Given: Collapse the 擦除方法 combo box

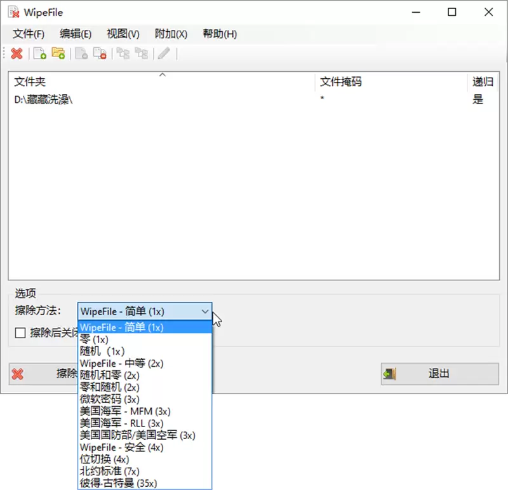Looking at the screenshot, I should click(x=204, y=311).
